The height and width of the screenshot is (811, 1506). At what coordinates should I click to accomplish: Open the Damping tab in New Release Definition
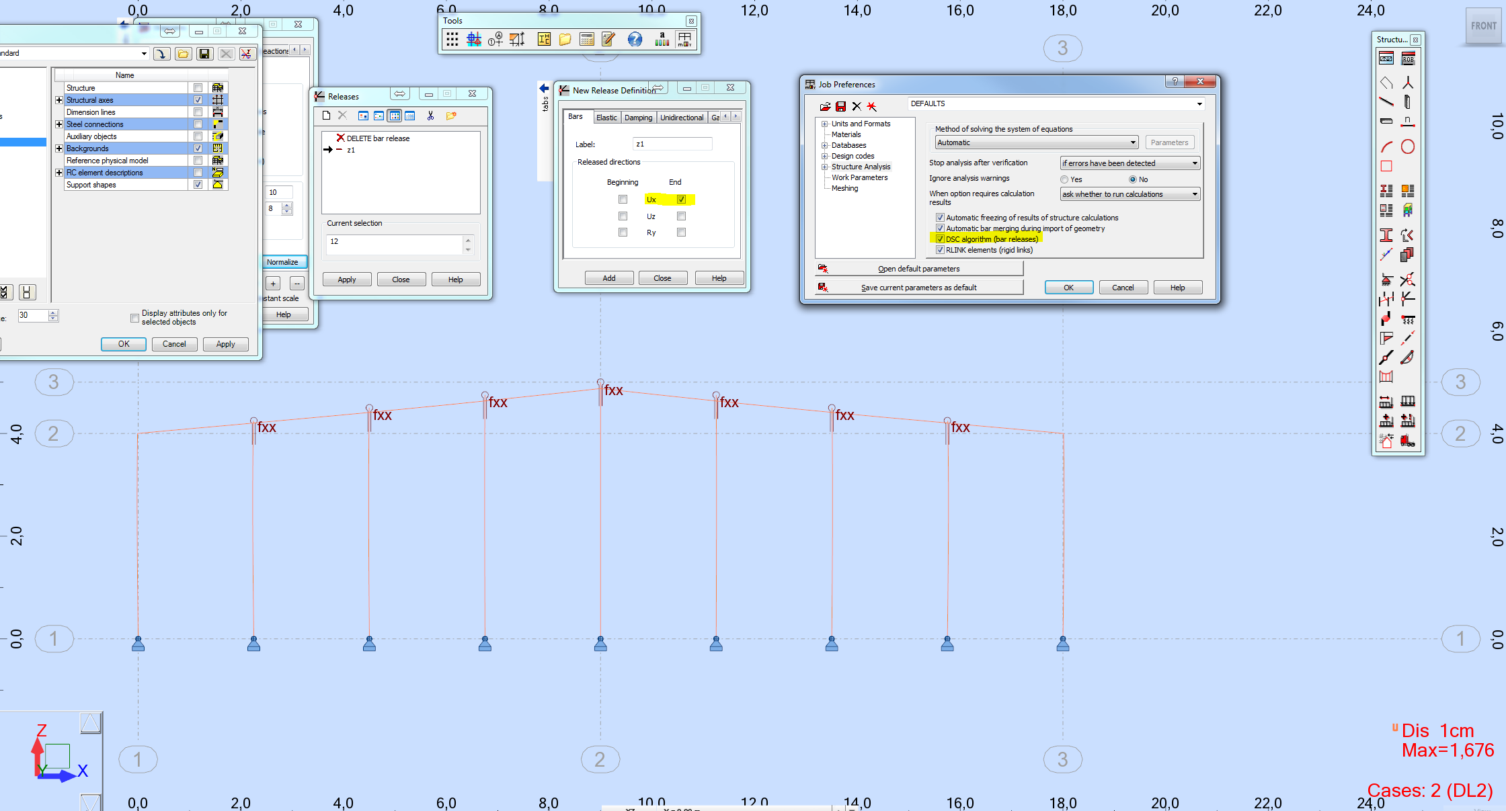click(x=637, y=118)
